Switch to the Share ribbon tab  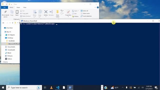tap(18, 7)
